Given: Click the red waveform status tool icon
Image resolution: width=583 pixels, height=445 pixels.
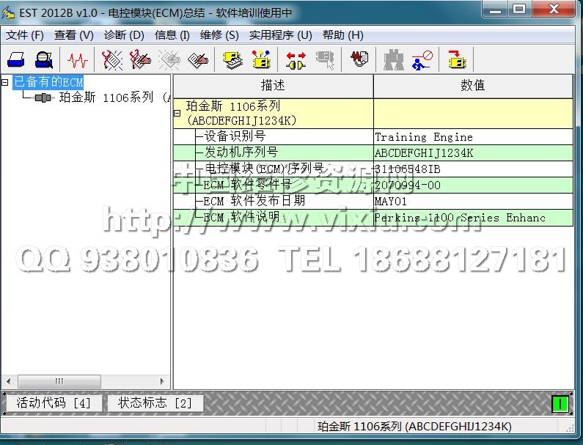Looking at the screenshot, I should [x=77, y=59].
